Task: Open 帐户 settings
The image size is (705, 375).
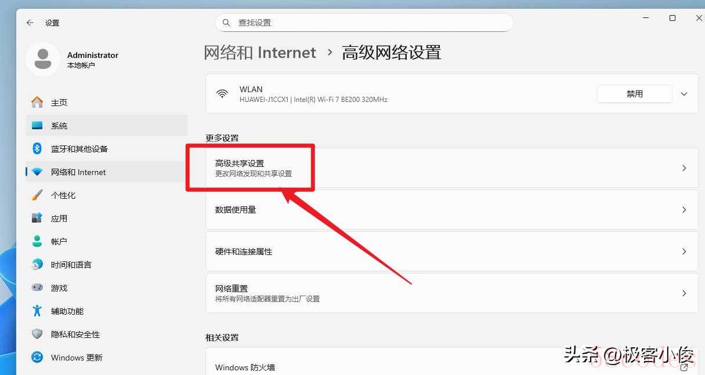Action: click(x=107, y=242)
